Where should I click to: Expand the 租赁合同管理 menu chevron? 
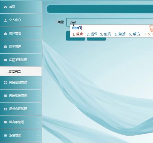tap(38, 109)
